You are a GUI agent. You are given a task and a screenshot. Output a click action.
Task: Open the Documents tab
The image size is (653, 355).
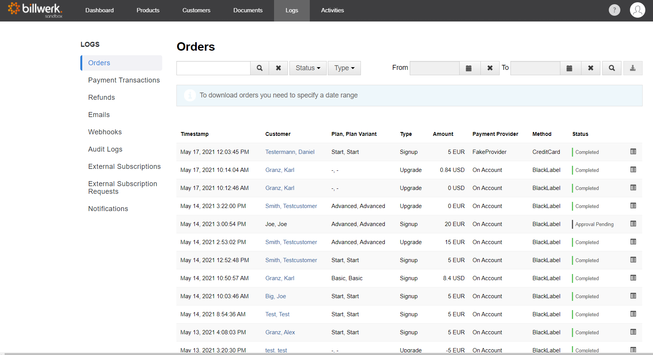pos(248,10)
